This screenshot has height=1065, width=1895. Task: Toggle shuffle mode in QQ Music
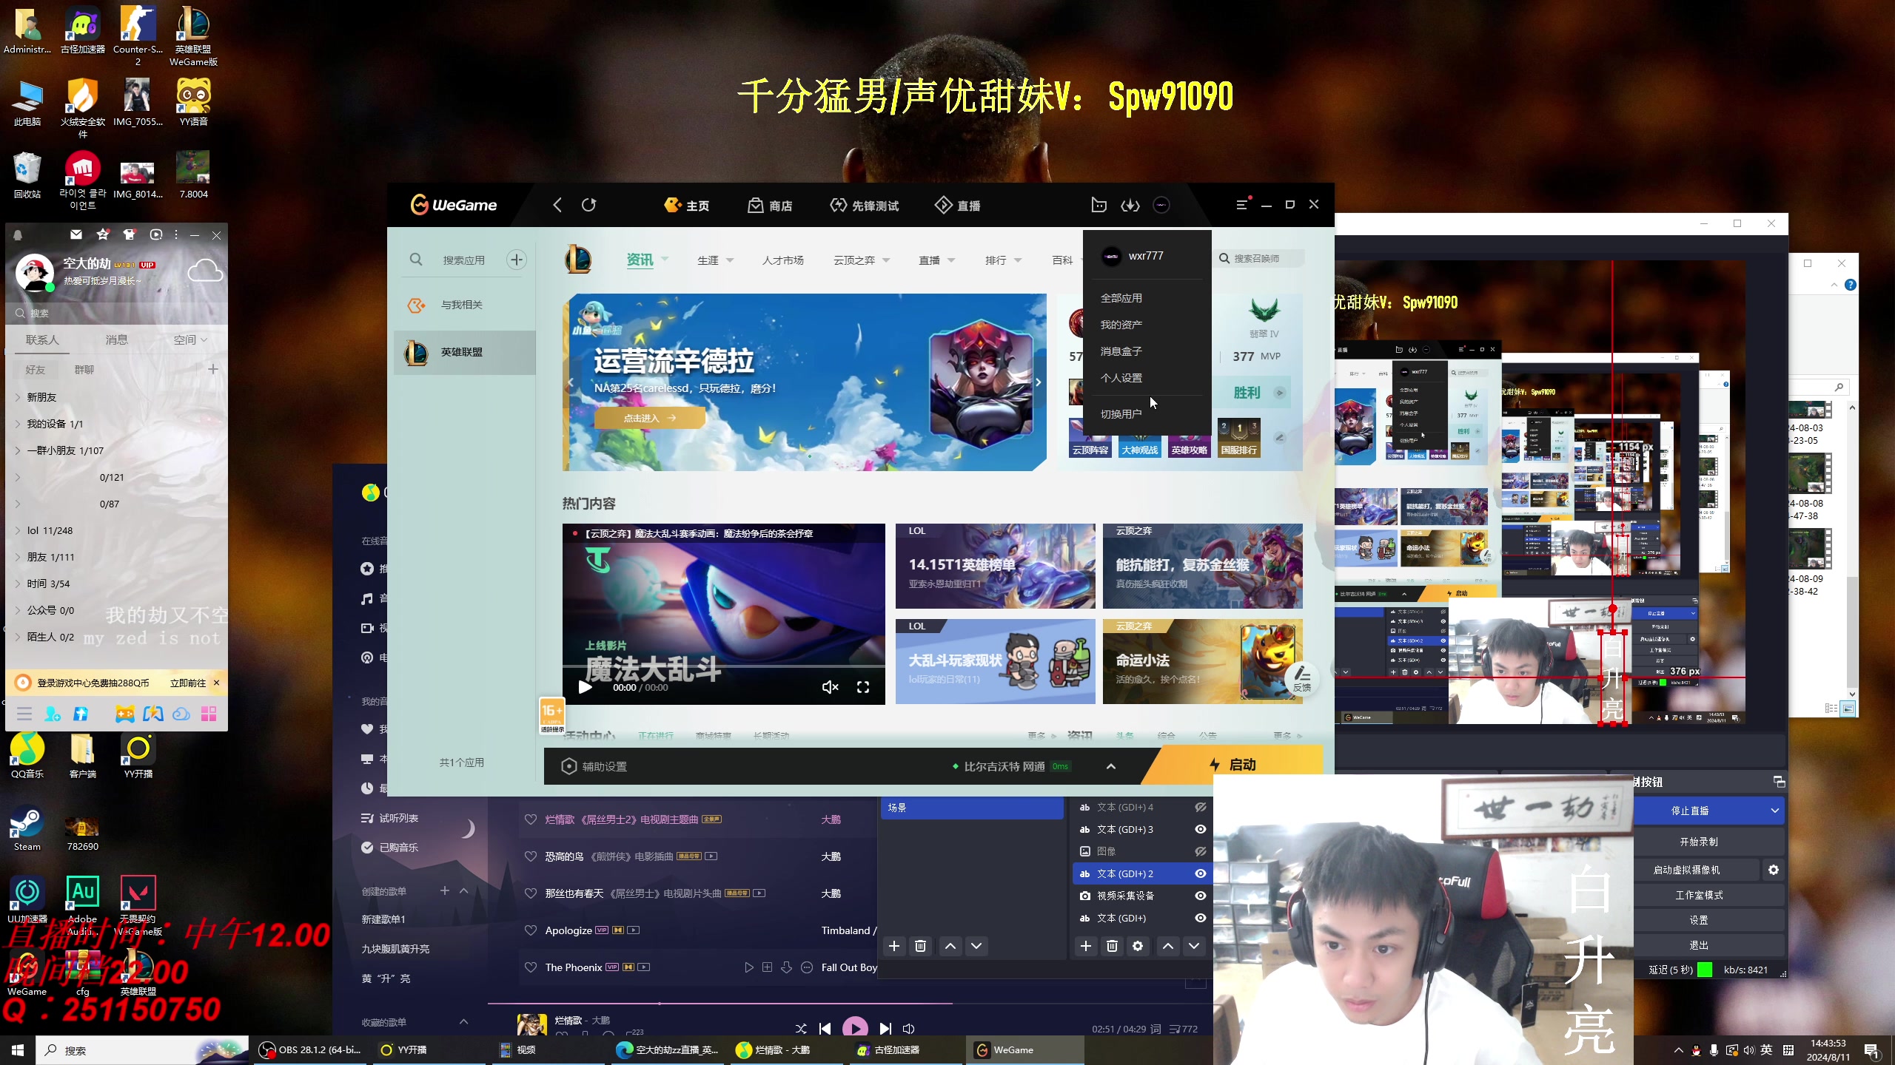pos(801,1029)
